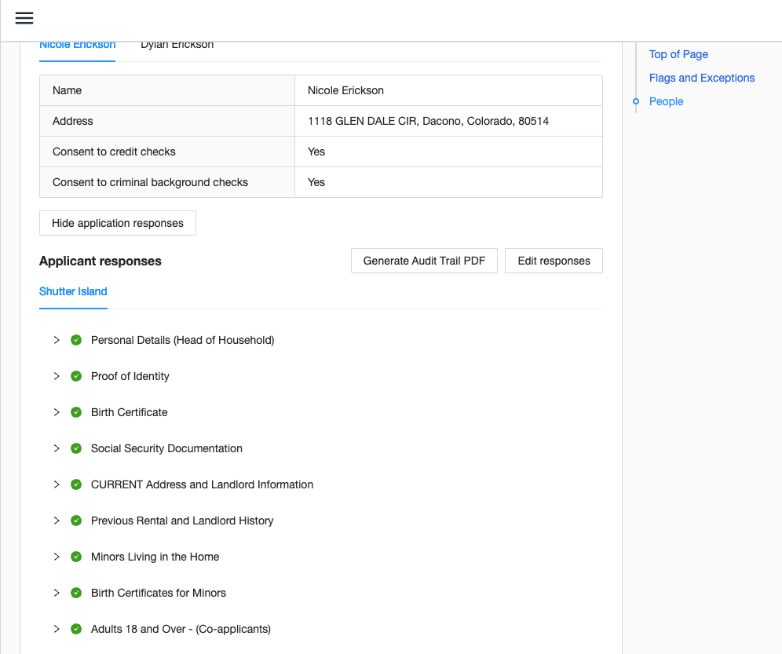Expand Minors Living in the Home chevron

(57, 557)
